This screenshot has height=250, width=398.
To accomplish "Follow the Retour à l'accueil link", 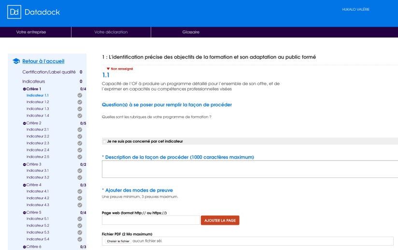I will pos(43,61).
